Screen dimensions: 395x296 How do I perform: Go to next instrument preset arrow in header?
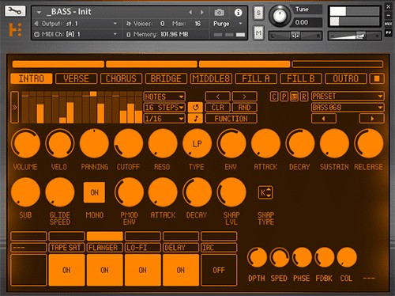point(202,12)
